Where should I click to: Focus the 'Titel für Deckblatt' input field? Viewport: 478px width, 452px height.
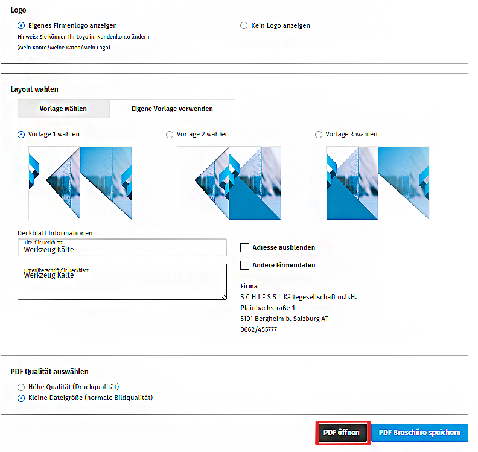pos(122,247)
